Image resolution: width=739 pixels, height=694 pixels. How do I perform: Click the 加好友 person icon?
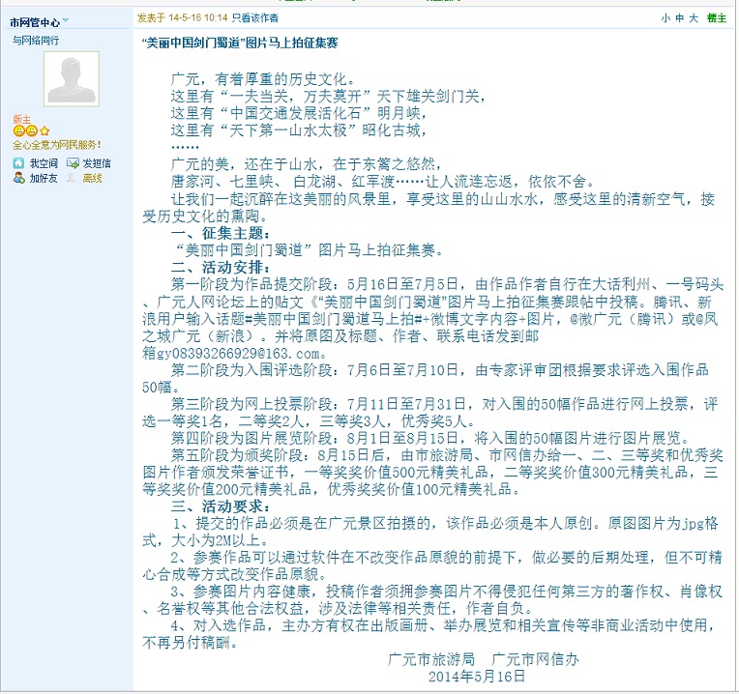click(18, 178)
